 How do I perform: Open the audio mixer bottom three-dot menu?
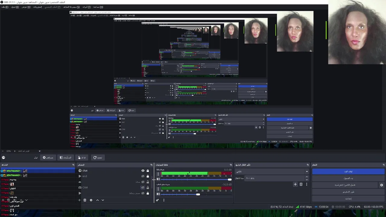(164, 200)
